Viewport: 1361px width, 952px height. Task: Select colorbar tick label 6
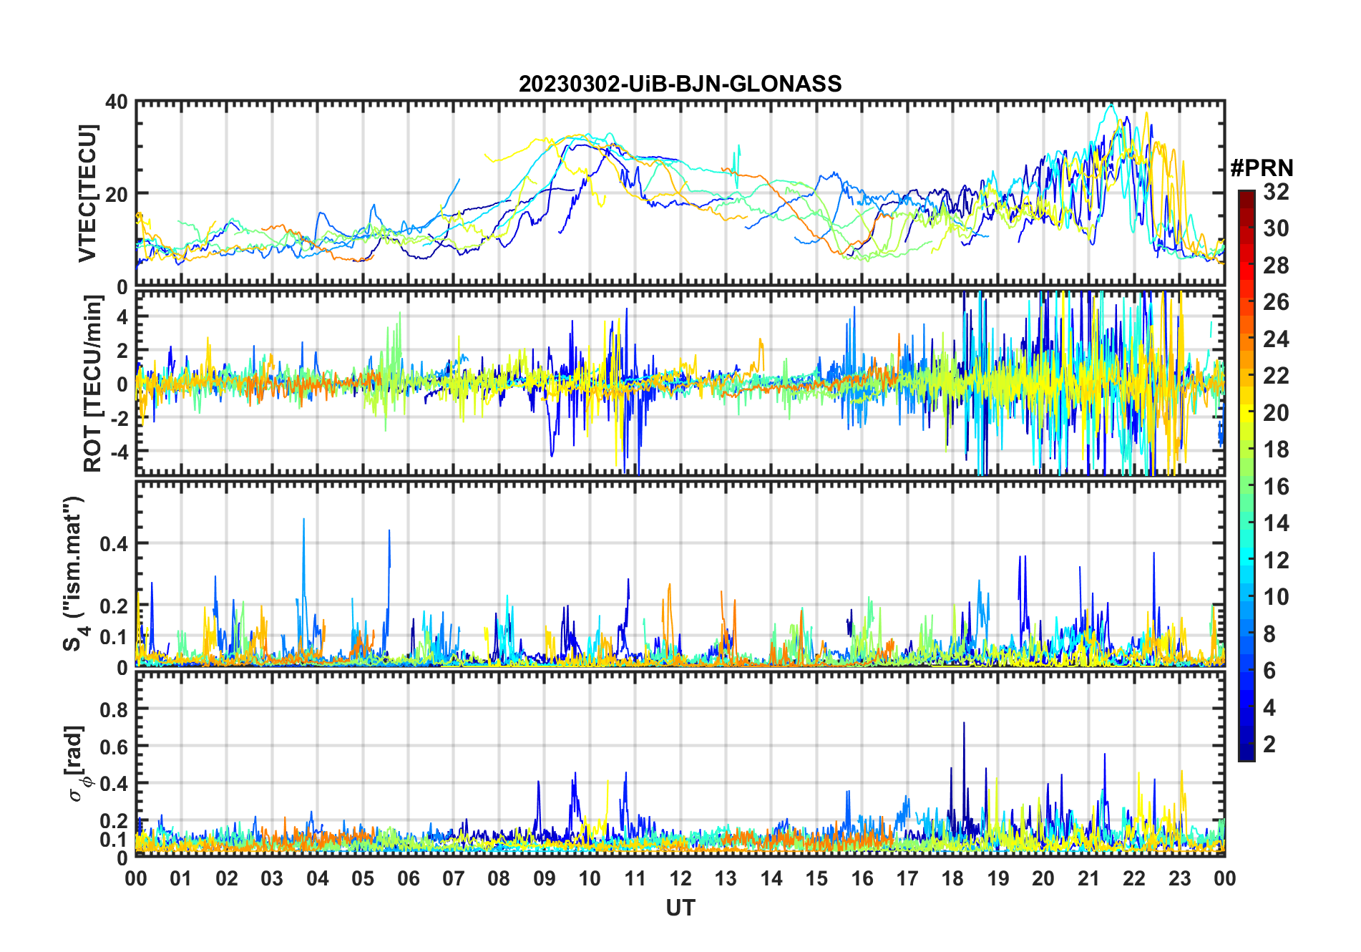[x=1269, y=671]
